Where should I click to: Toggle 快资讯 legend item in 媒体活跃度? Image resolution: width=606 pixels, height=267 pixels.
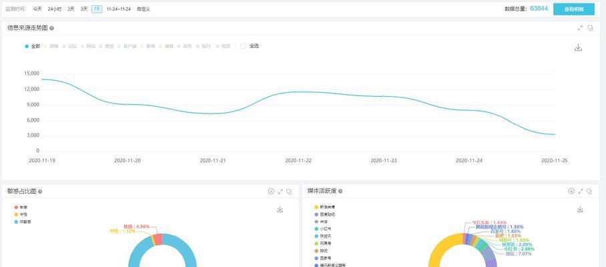323,236
